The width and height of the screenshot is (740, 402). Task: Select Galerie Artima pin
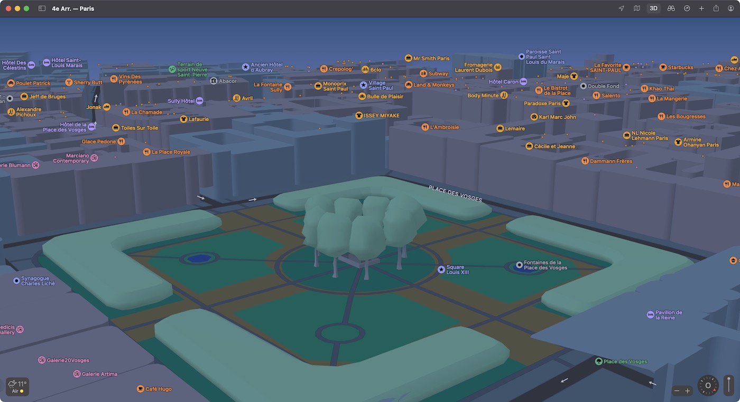77,374
